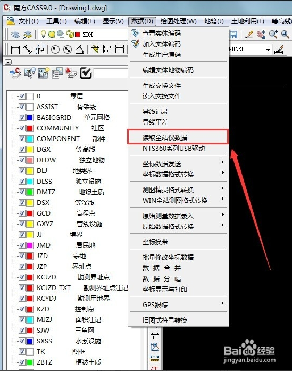The height and width of the screenshot is (371, 292).
Task: Click the layer list properties icon
Action: click(57, 73)
